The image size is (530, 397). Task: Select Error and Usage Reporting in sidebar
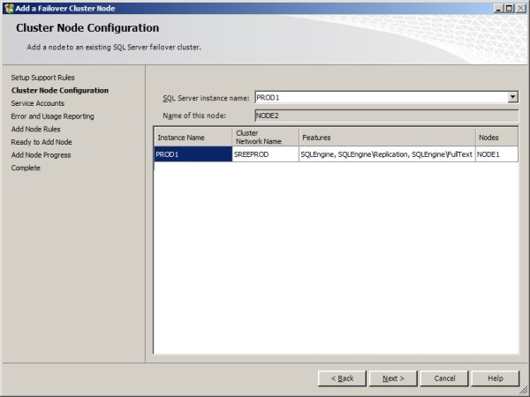coord(52,116)
